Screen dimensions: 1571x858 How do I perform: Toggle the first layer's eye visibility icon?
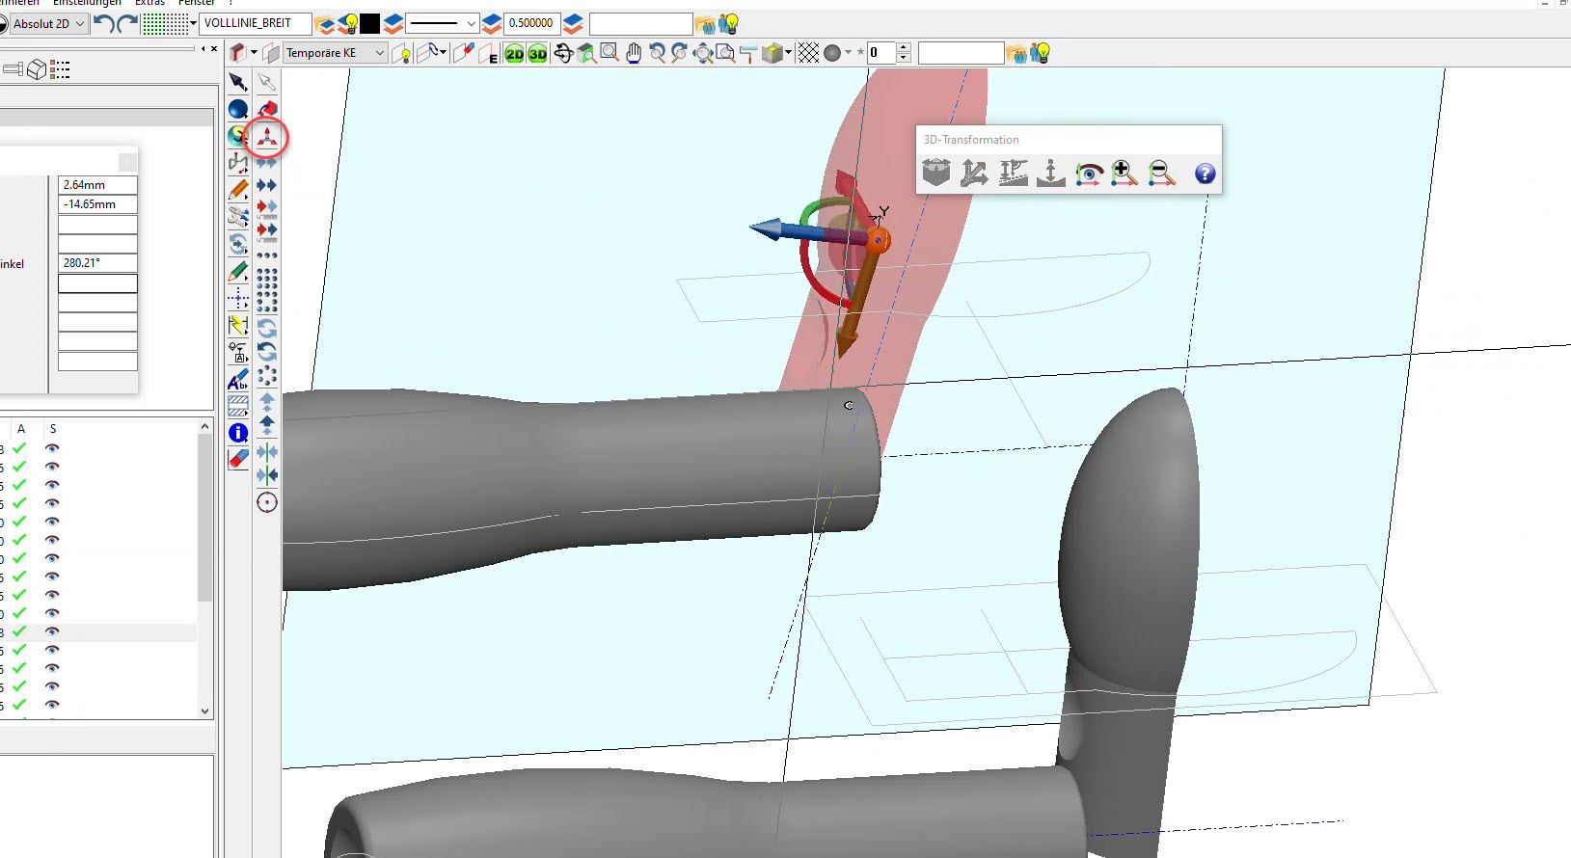tap(52, 448)
